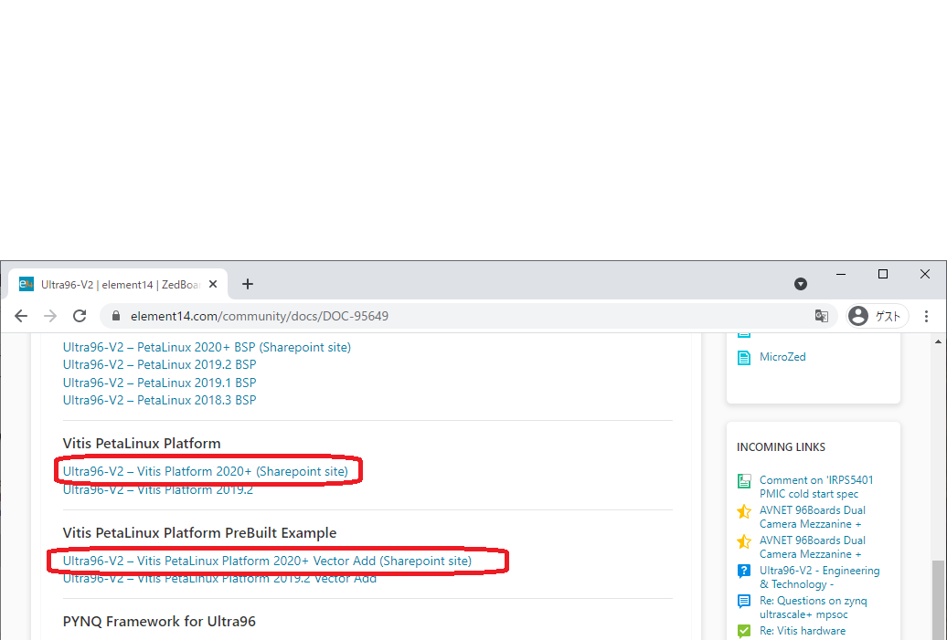Open the Vitis Platform 2020+ Sharepoint link

[x=205, y=471]
